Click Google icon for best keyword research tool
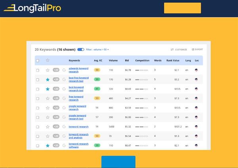Screen dimensions: 238x168 point(64,89)
